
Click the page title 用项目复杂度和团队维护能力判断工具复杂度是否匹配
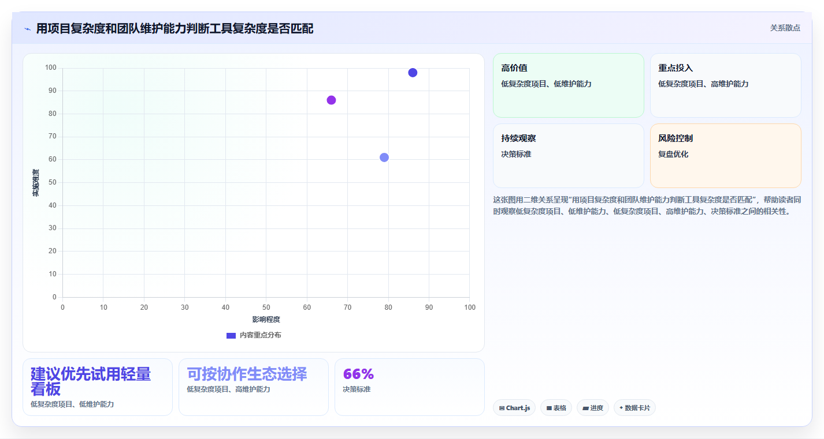click(175, 28)
